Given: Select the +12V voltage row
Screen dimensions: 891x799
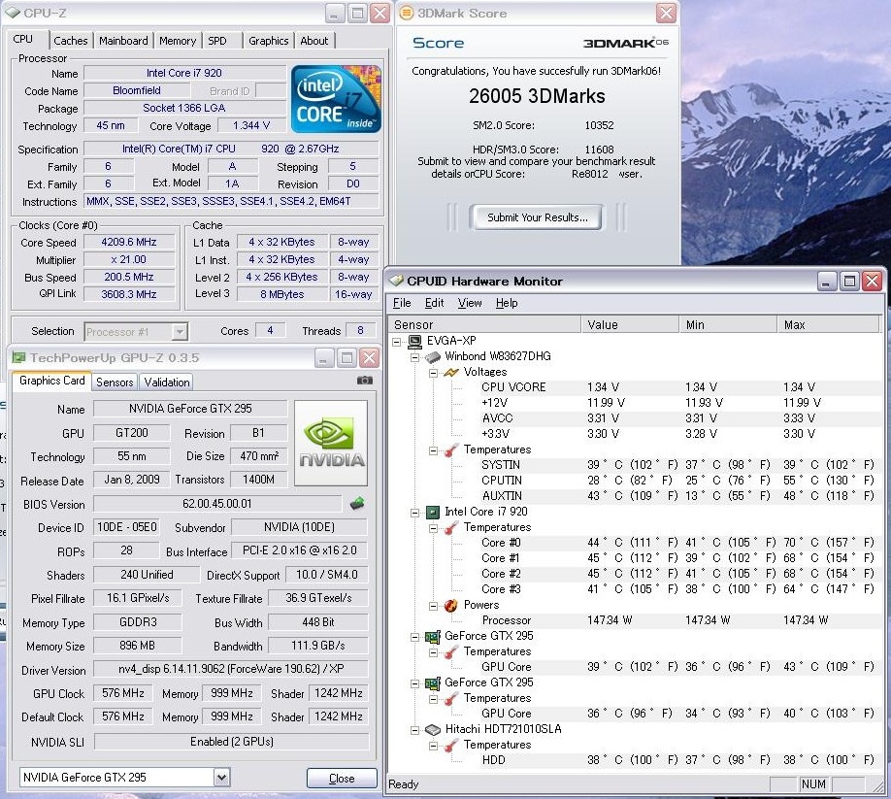Looking at the screenshot, I should [x=682, y=403].
